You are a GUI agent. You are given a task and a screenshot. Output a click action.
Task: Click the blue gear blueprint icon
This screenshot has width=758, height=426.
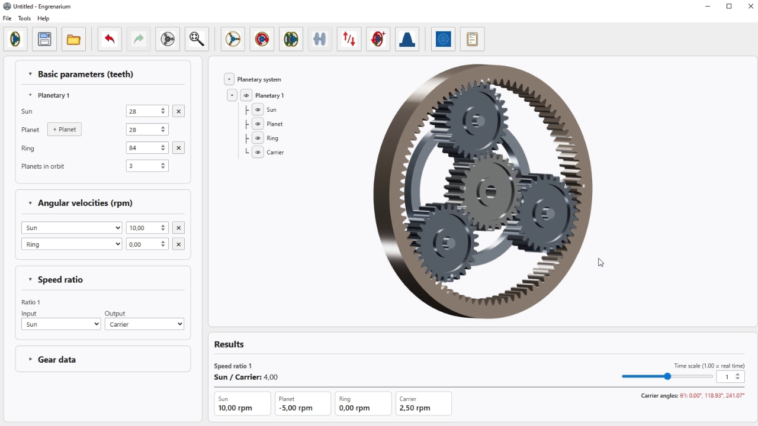pos(443,39)
